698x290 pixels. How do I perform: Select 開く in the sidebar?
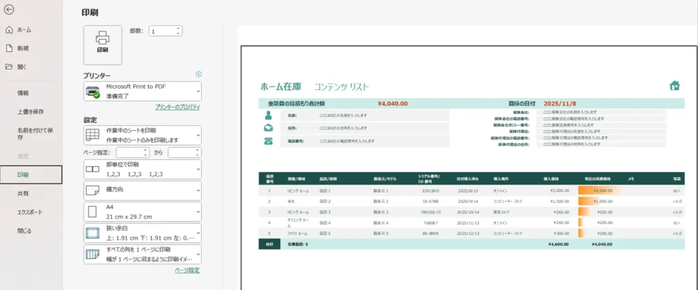pos(31,67)
